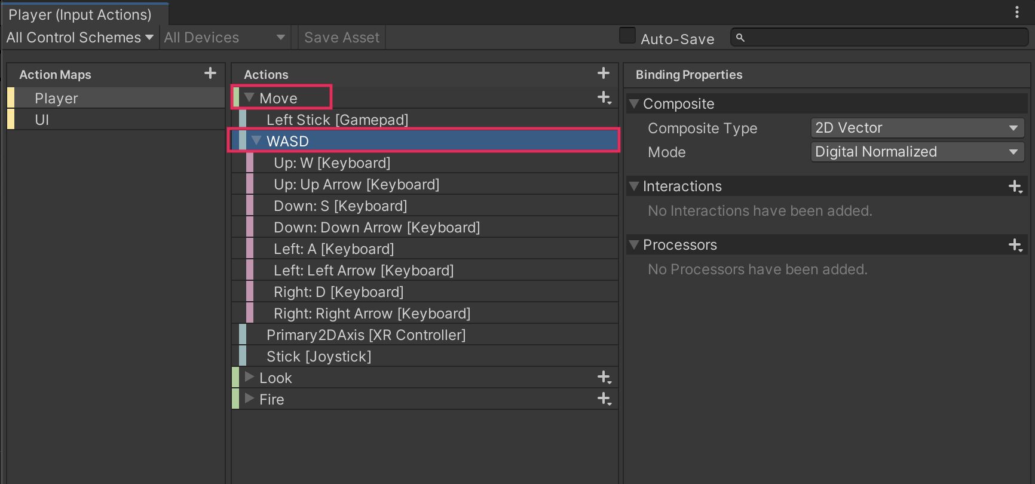Viewport: 1035px width, 484px height.
Task: Open the Mode dropdown set to Digital Normalized
Action: tap(917, 152)
